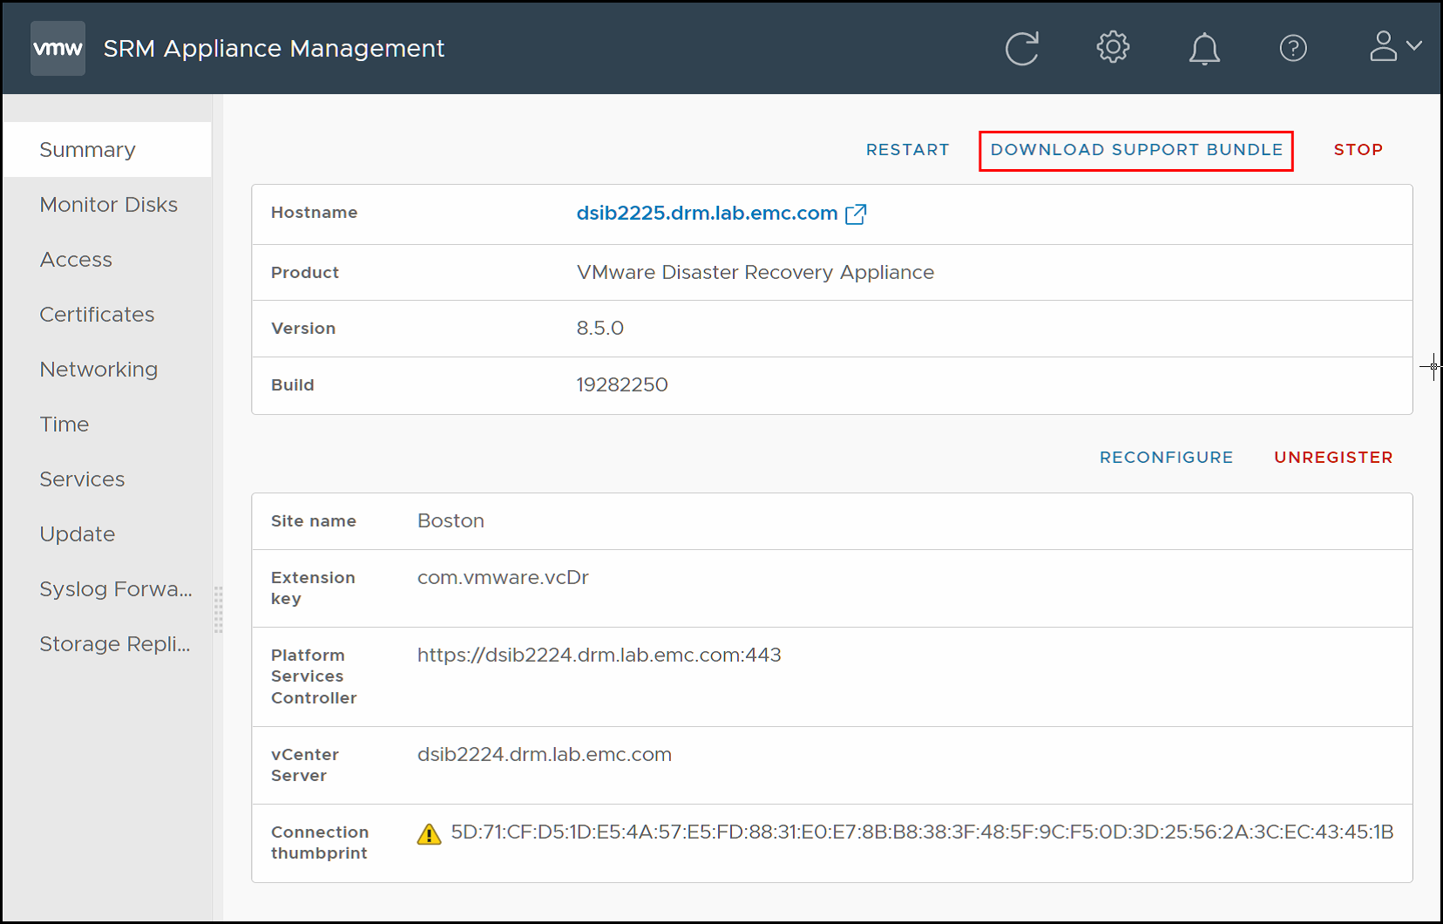The image size is (1443, 924).
Task: Click the SRM Appliance Management title
Action: tap(274, 49)
